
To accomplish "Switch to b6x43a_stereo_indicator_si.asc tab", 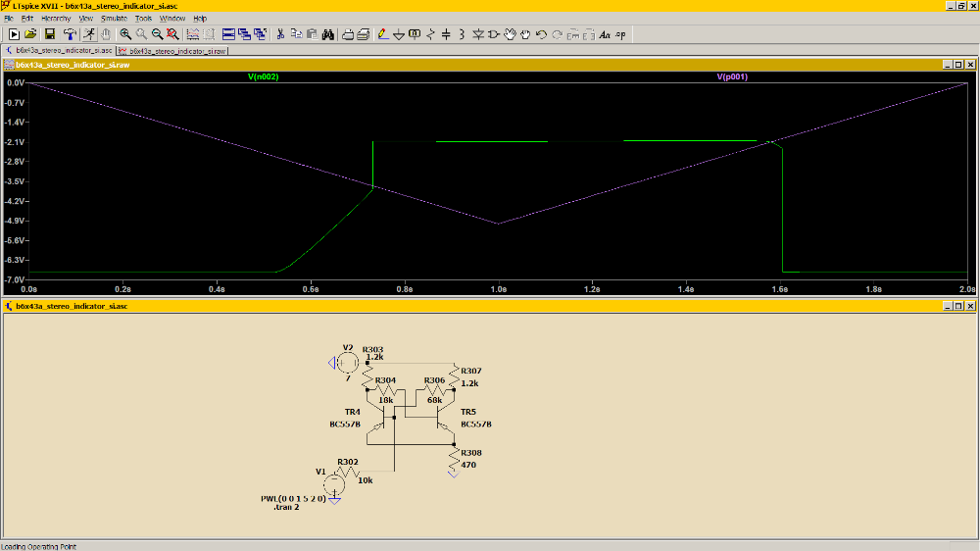I will [x=59, y=50].
